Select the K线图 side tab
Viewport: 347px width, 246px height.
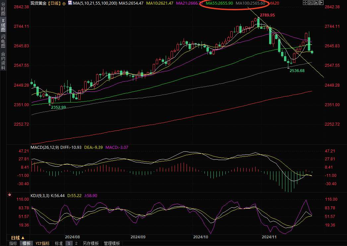[3, 25]
